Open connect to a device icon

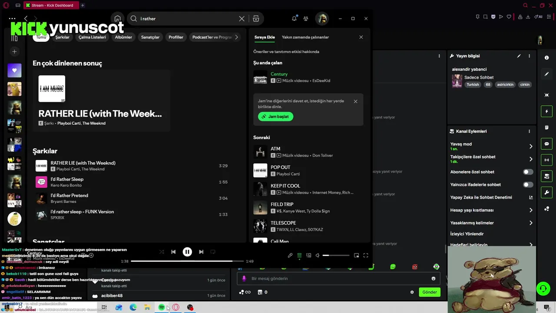309,256
